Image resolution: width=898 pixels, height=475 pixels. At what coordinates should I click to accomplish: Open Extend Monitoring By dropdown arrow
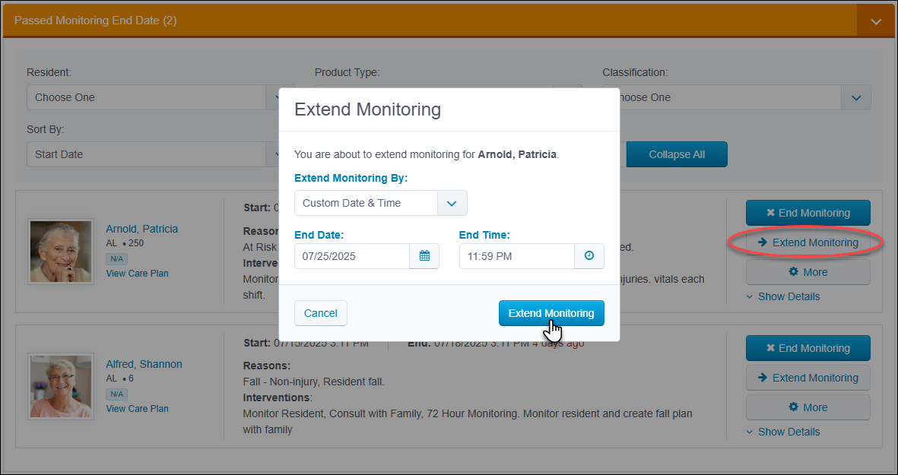pyautogui.click(x=452, y=203)
